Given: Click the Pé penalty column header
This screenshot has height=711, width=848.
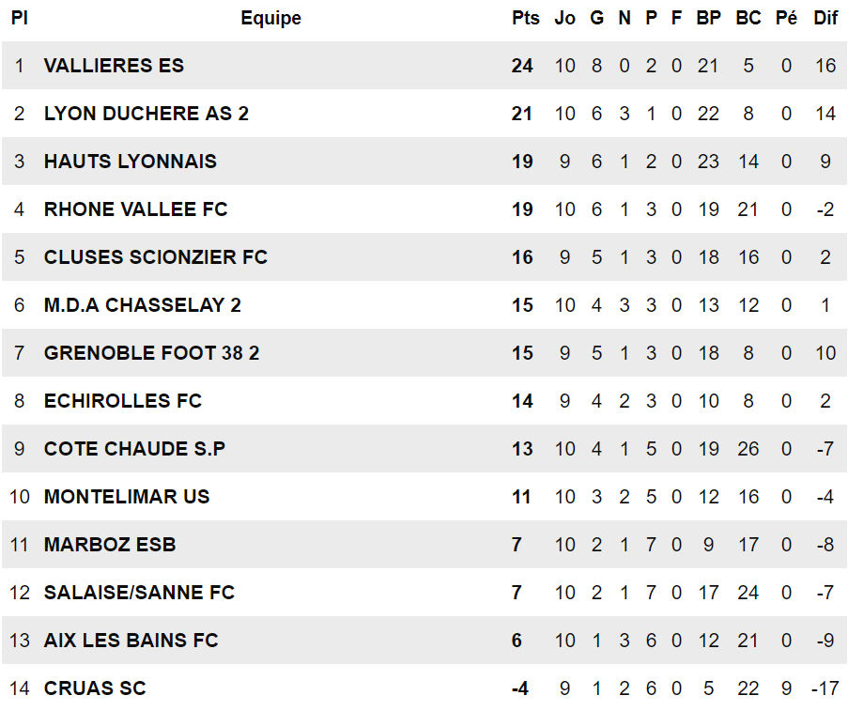Looking at the screenshot, I should coord(786,18).
